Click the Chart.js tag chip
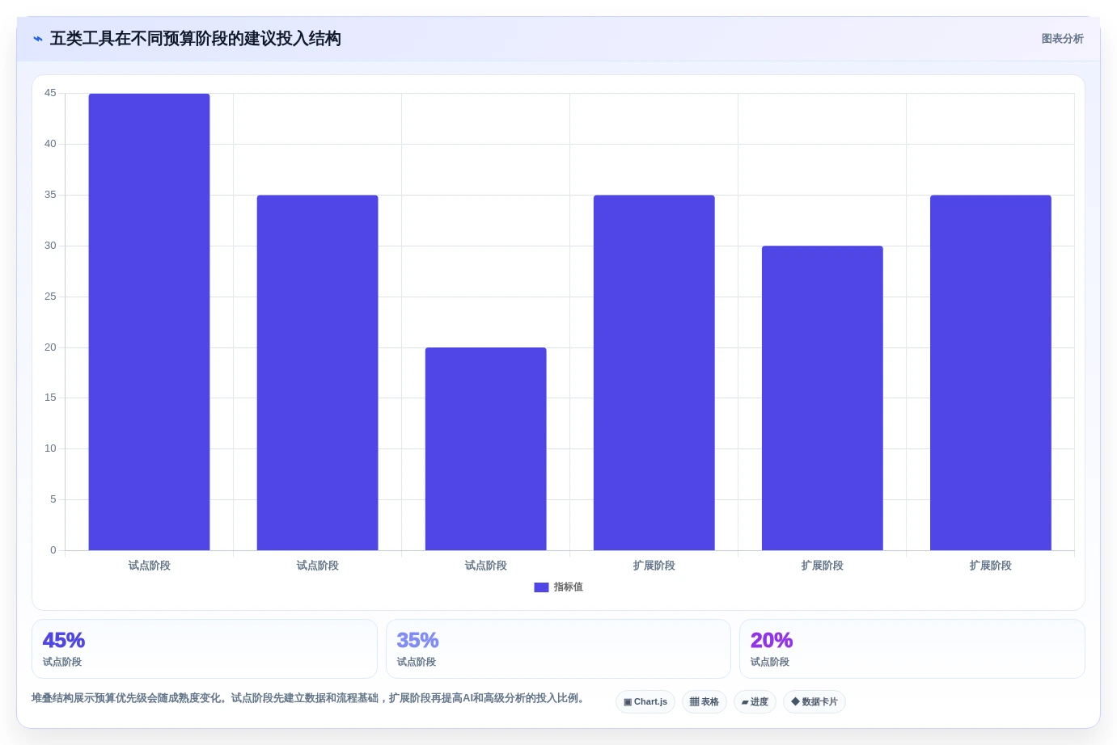This screenshot has width=1117, height=745. (x=645, y=701)
